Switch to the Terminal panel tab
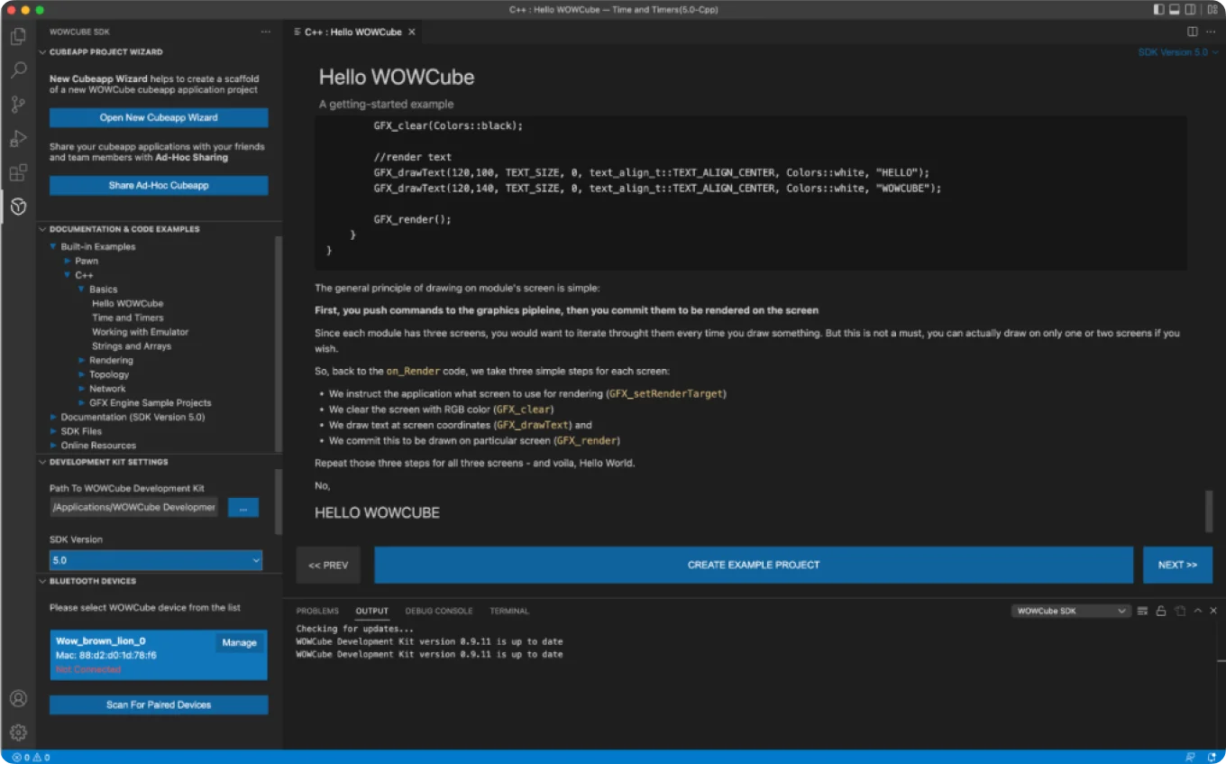The height and width of the screenshot is (764, 1226). click(508, 611)
